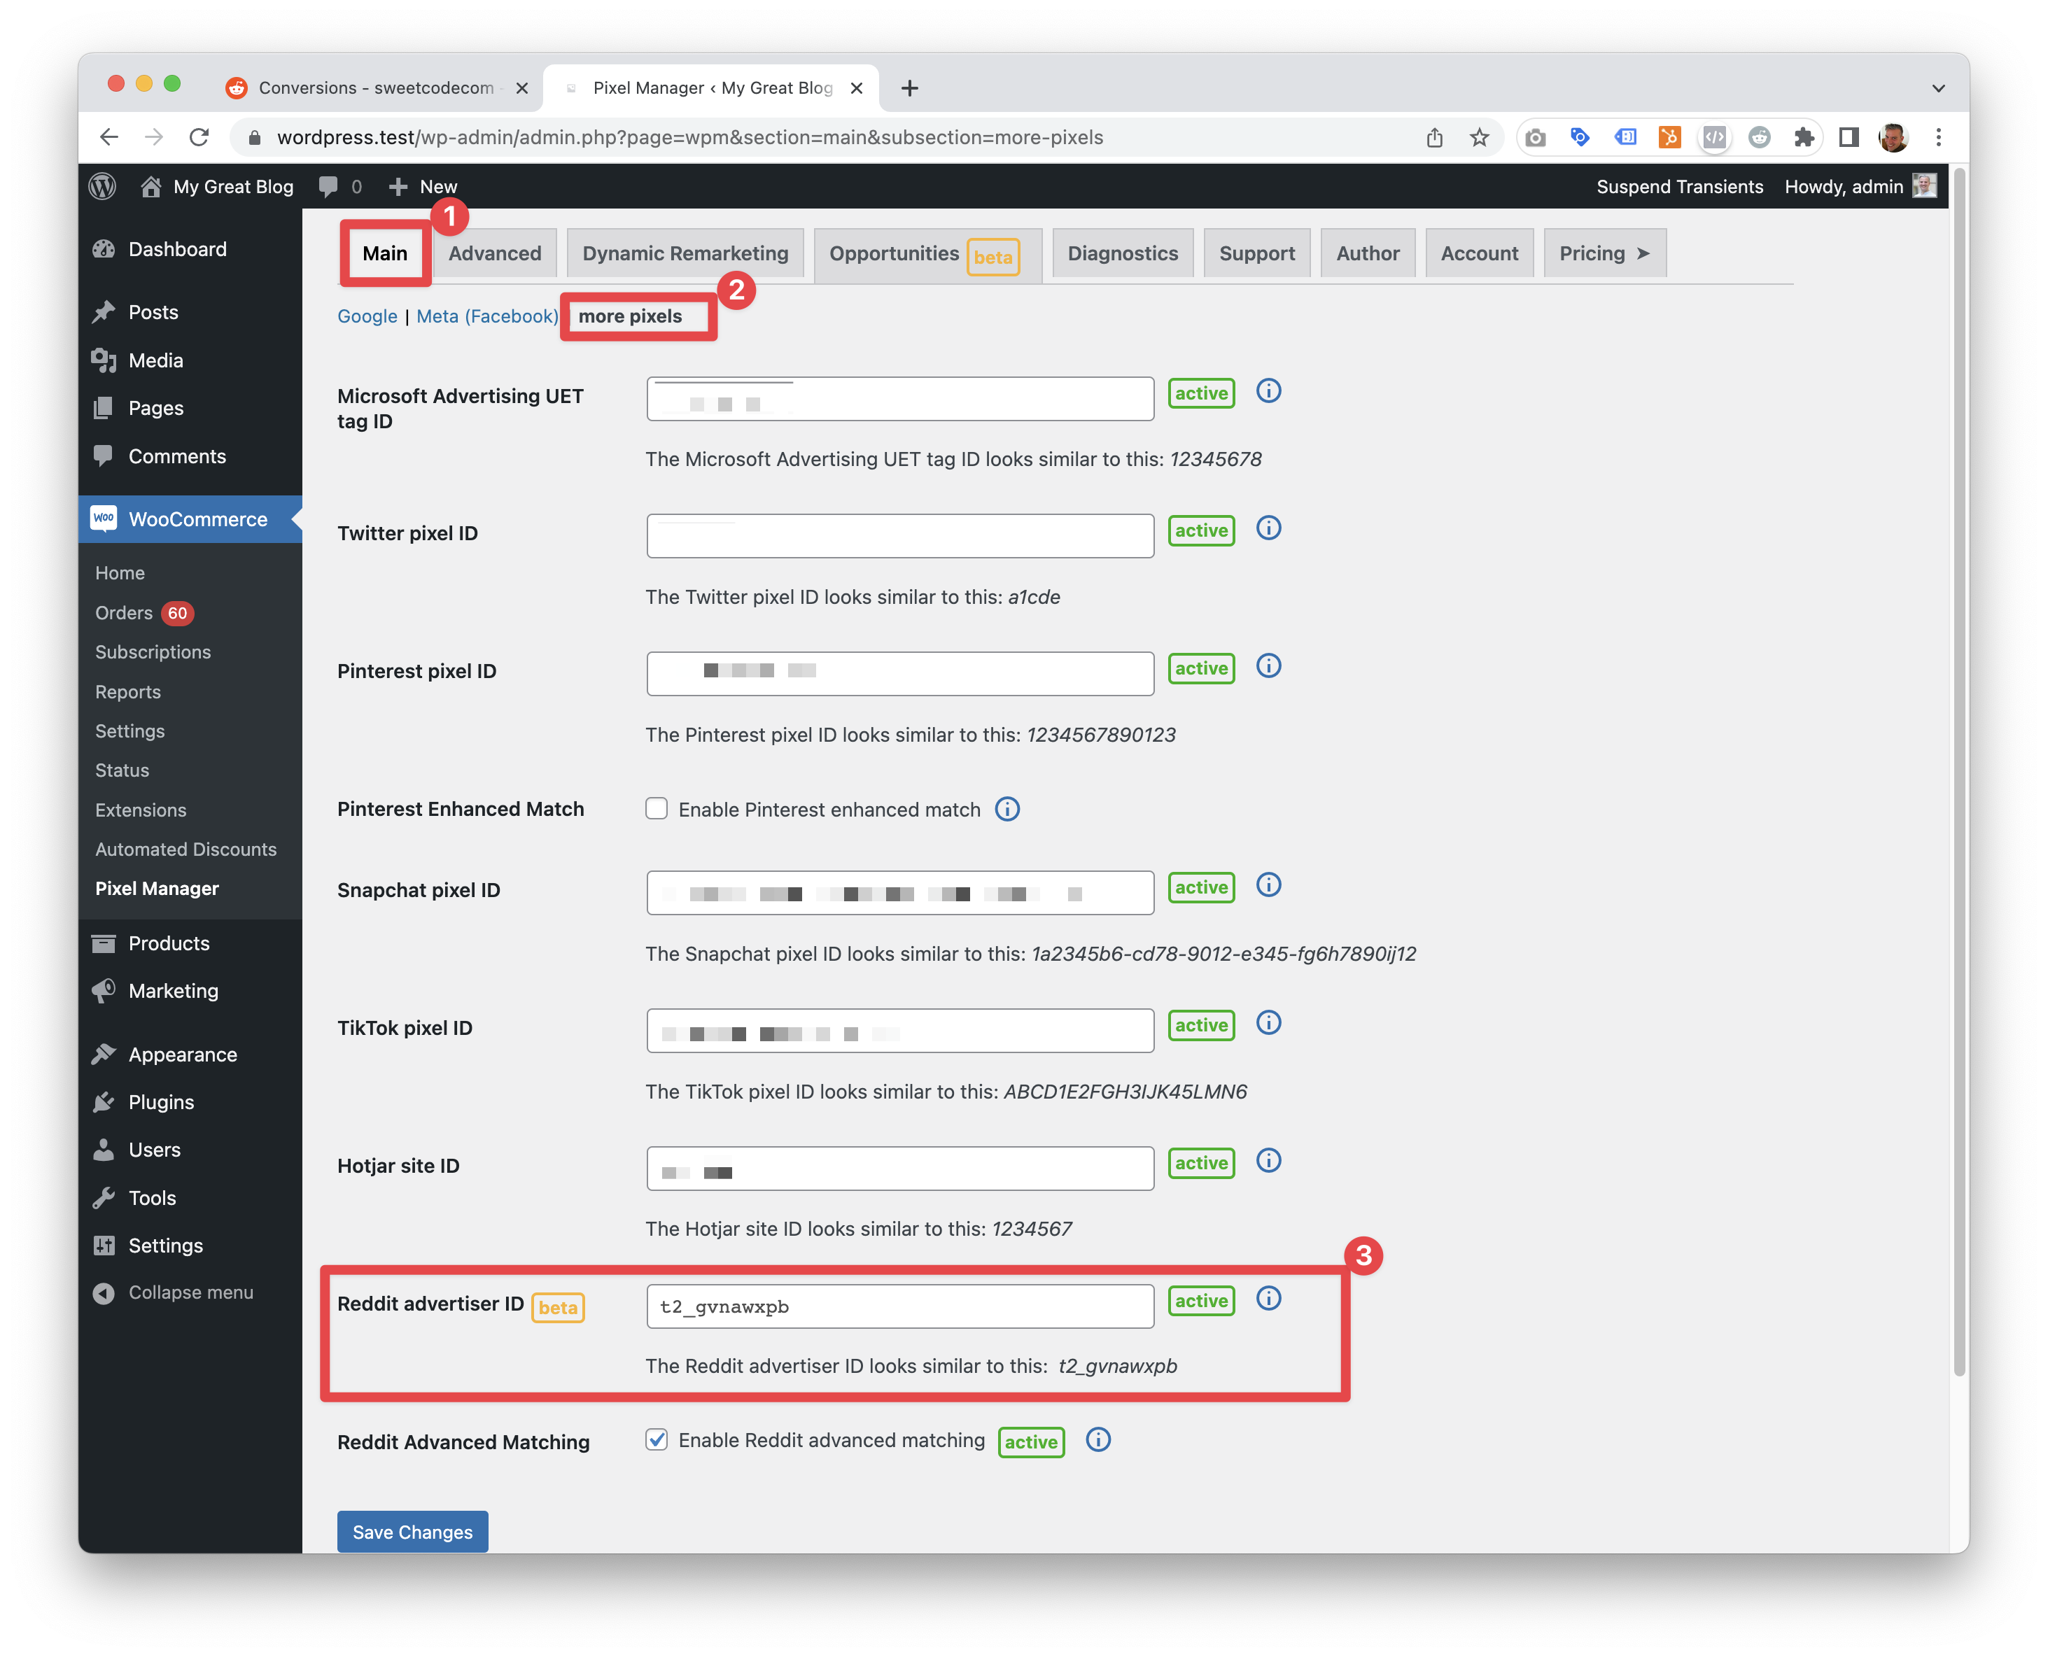Click the info icon next to Twitter pixel ID
The image size is (2048, 1657).
[1272, 531]
